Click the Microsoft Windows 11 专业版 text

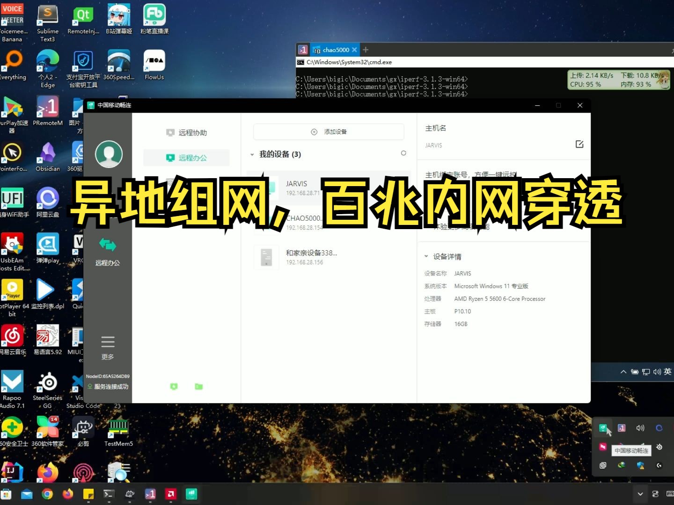(x=491, y=286)
